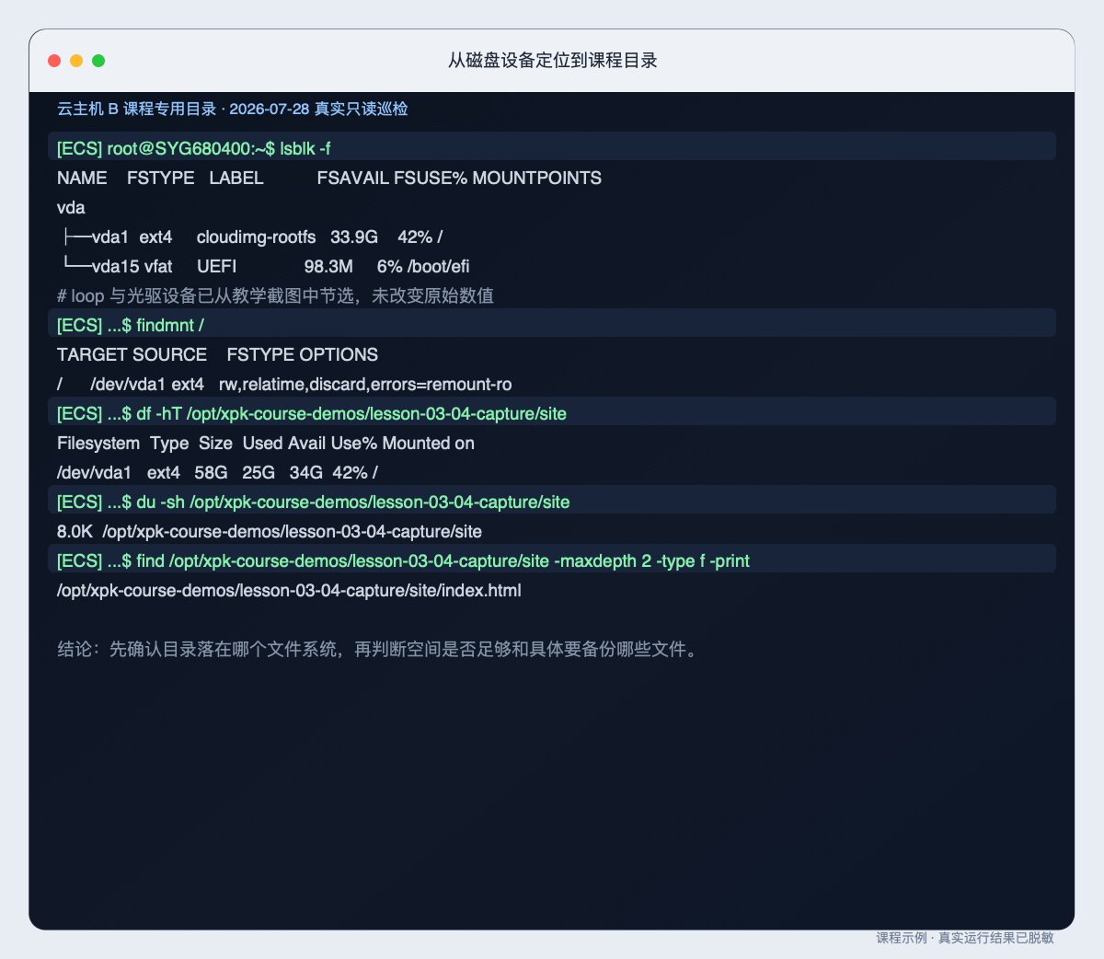Click the window title 从磁盘设备定位到课程目录
This screenshot has height=959, width=1104.
tap(552, 61)
